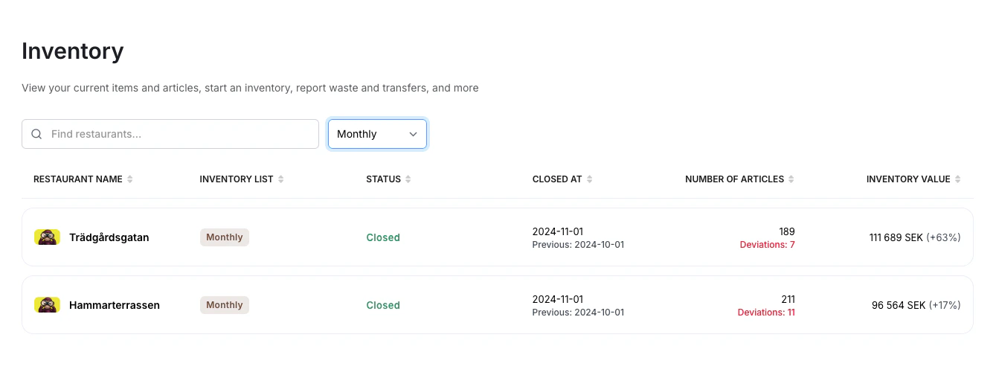Click Hammarterrassen restaurant avatar icon
This screenshot has height=381, width=996.
[47, 305]
